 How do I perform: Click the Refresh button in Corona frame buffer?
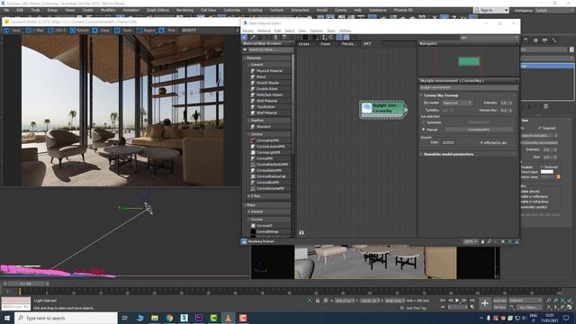(x=79, y=31)
